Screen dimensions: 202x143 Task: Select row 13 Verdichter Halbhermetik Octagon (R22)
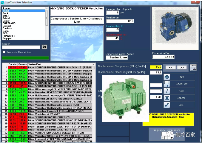(x=47, y=105)
